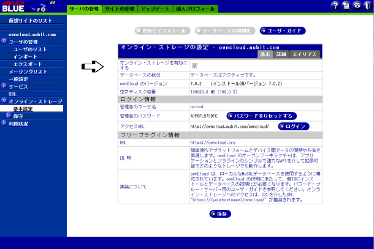374x249 pixels.
Task: Click the 100000.0 MB disk space value
Action: point(214,92)
